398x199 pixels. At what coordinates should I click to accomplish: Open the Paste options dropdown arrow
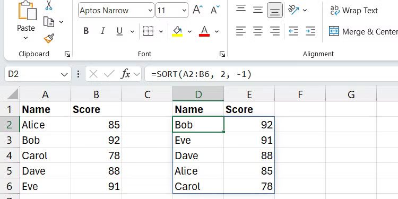click(25, 38)
